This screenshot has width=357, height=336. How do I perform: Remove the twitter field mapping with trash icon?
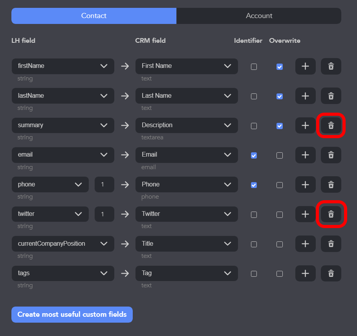click(x=331, y=214)
